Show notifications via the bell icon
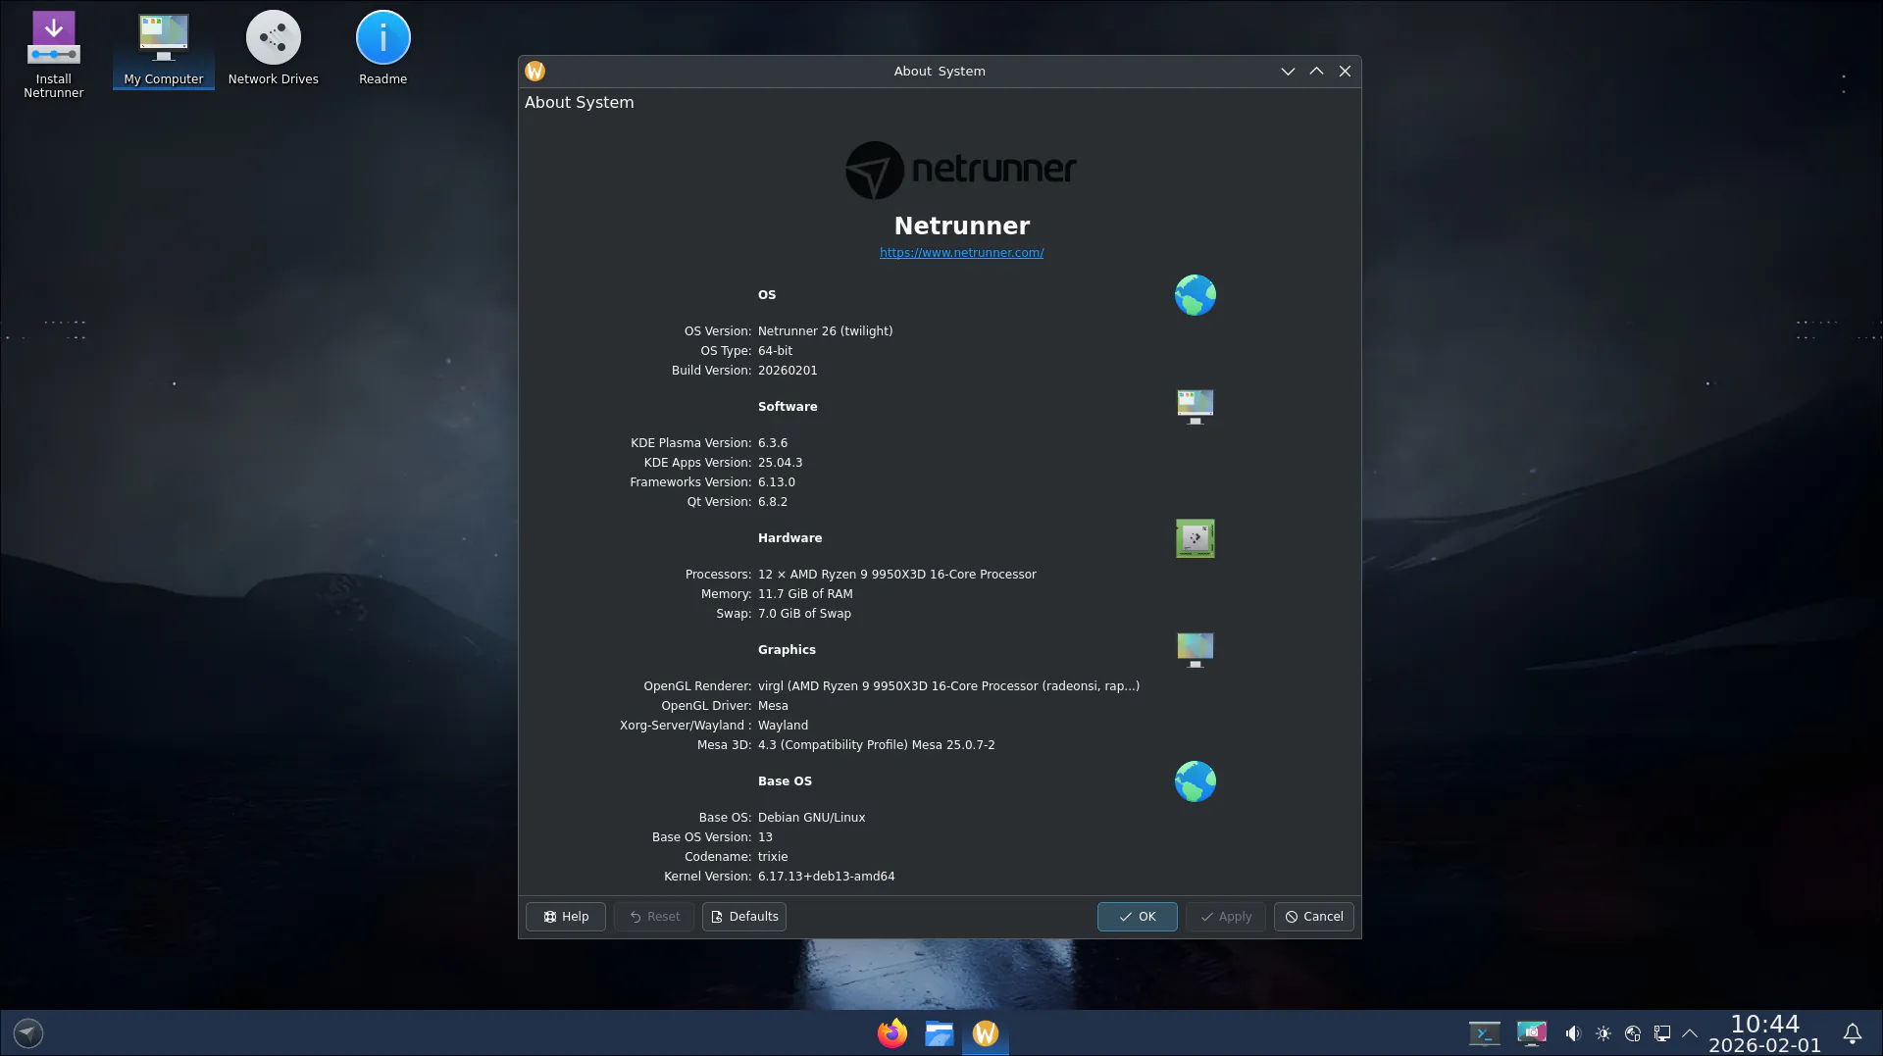Viewport: 1883px width, 1056px height. (x=1852, y=1033)
